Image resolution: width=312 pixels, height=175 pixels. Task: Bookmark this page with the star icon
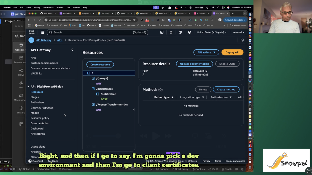134,20
